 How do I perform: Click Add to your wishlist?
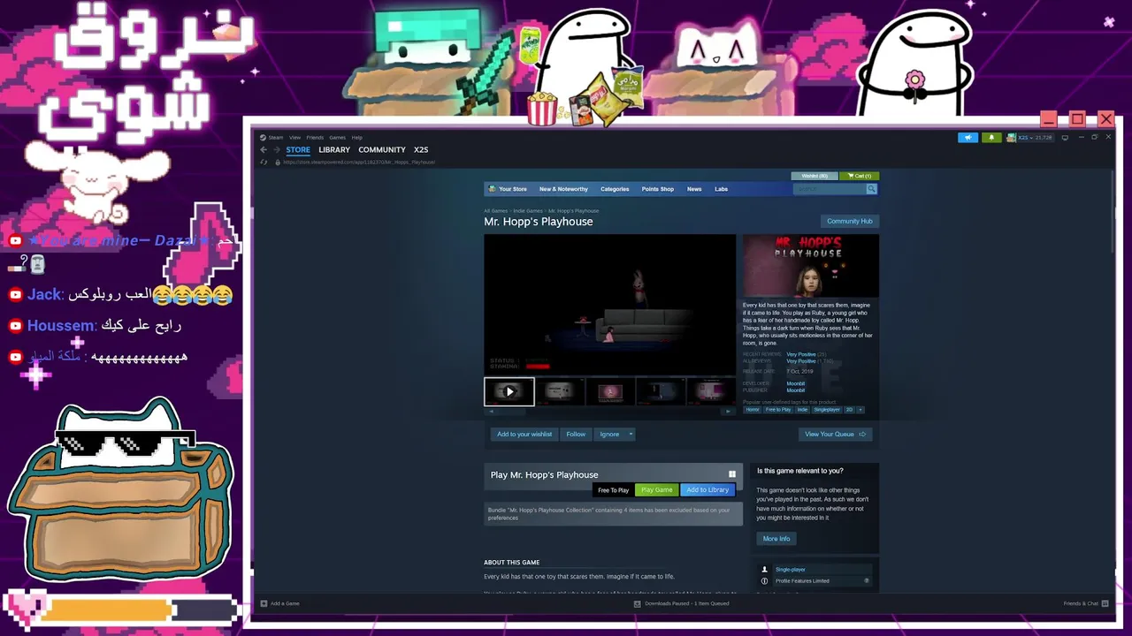[x=524, y=434]
